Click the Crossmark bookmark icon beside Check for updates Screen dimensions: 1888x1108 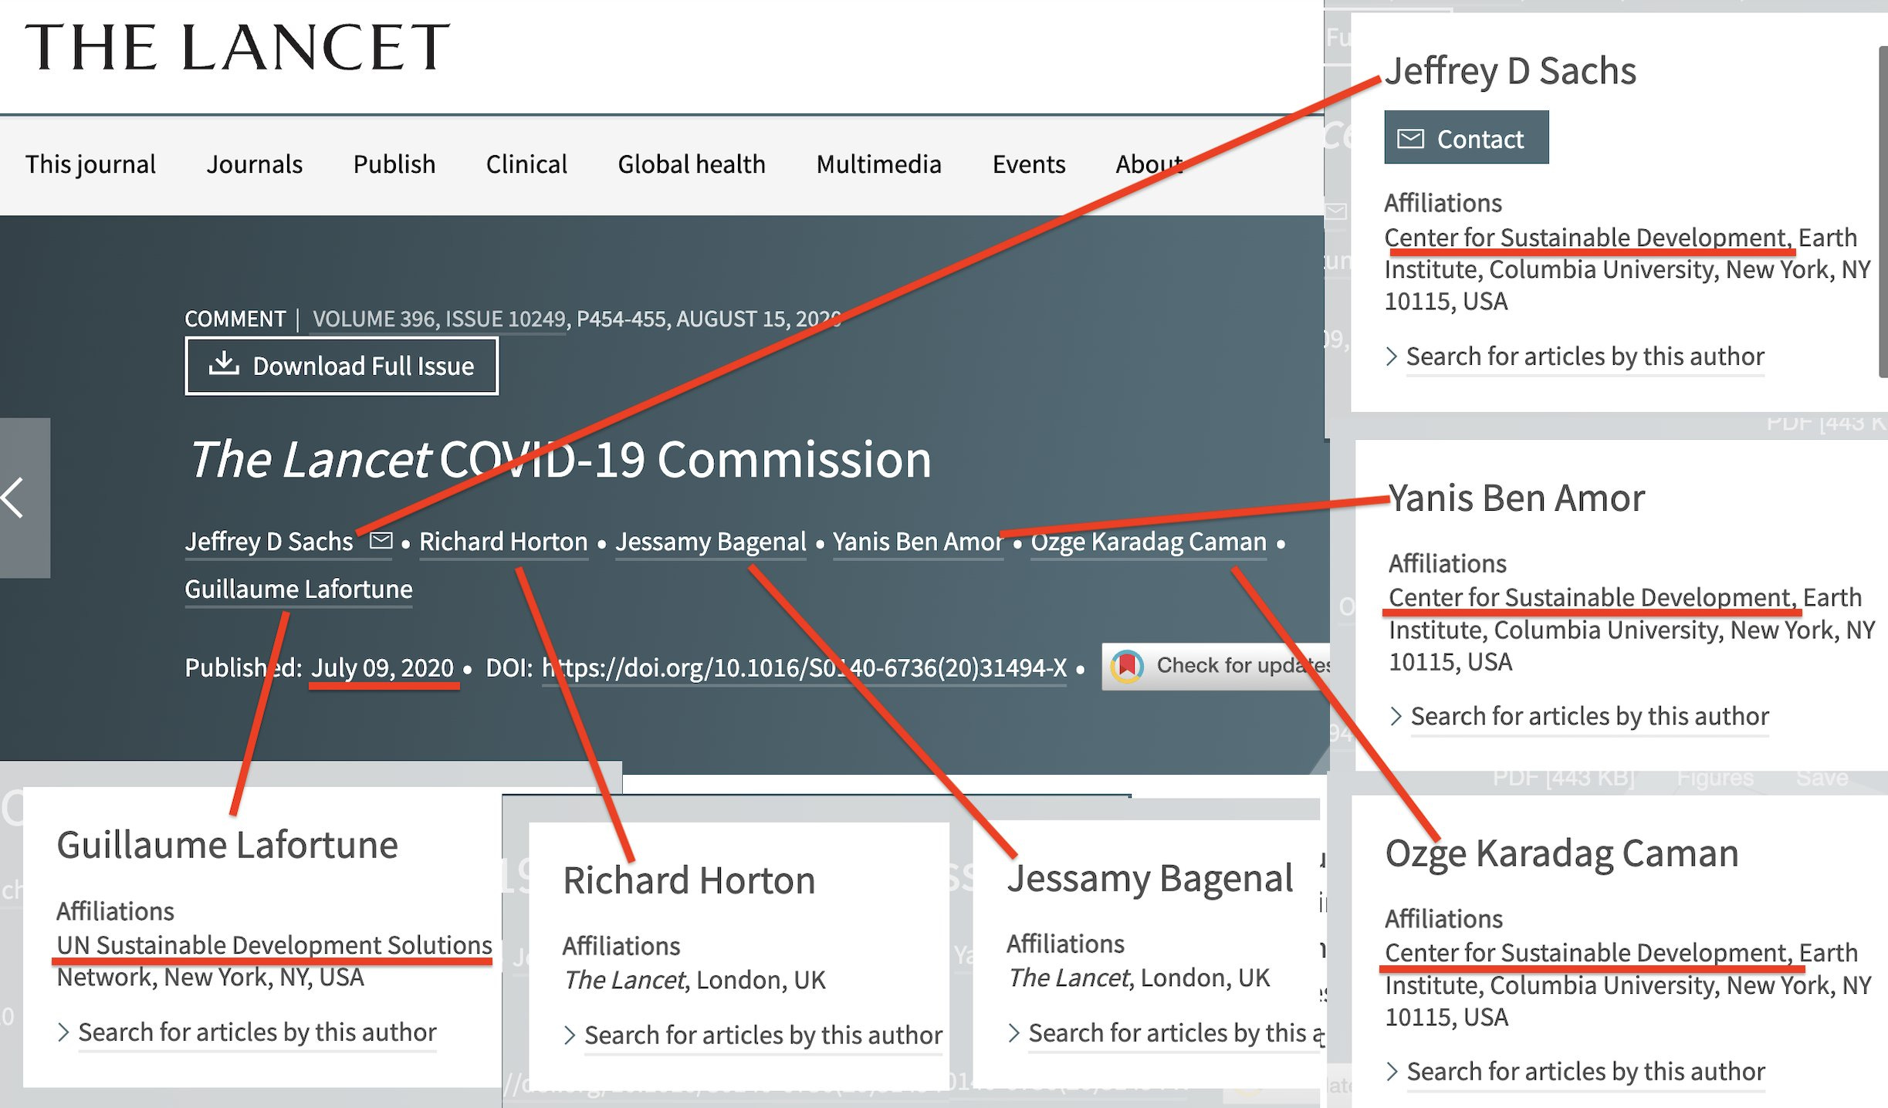click(1127, 665)
